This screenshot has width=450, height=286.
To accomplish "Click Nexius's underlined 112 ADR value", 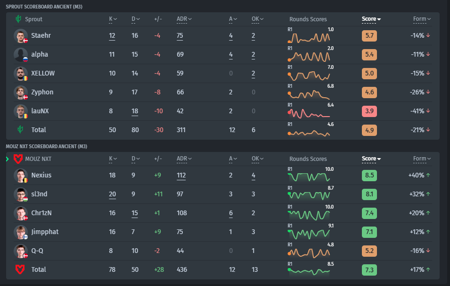I will pos(181,176).
